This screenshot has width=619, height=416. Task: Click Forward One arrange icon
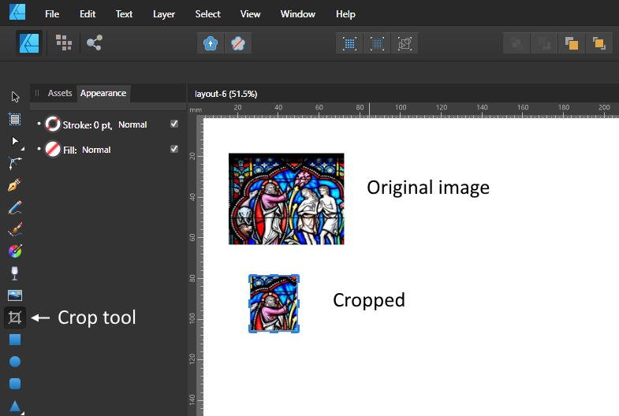pos(571,43)
